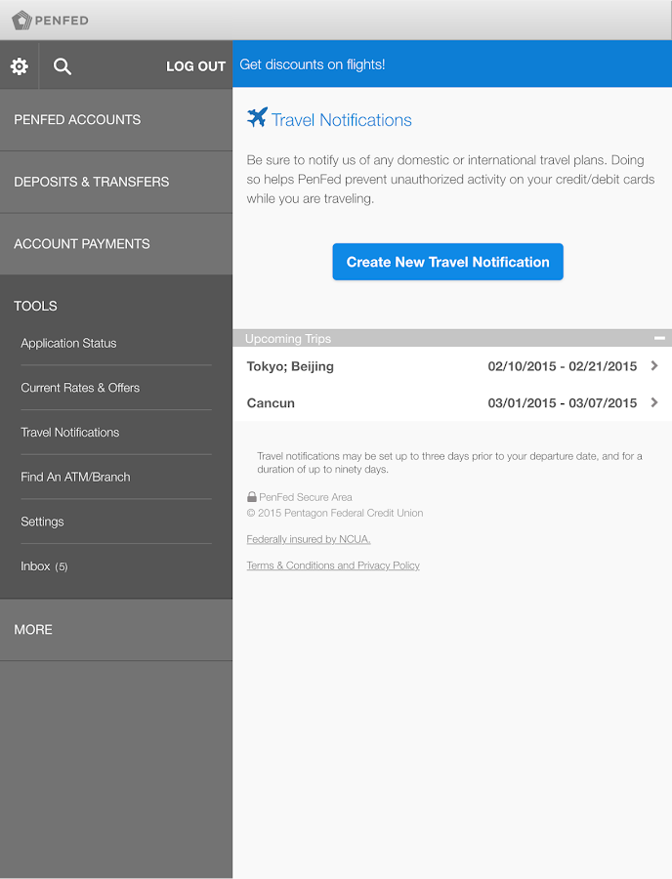Open search with the magnifier icon
Image resolution: width=672 pixels, height=879 pixels.
pyautogui.click(x=63, y=66)
